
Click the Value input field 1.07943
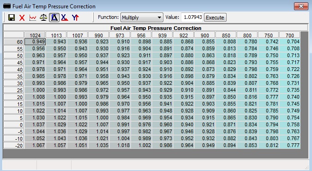tap(192, 17)
